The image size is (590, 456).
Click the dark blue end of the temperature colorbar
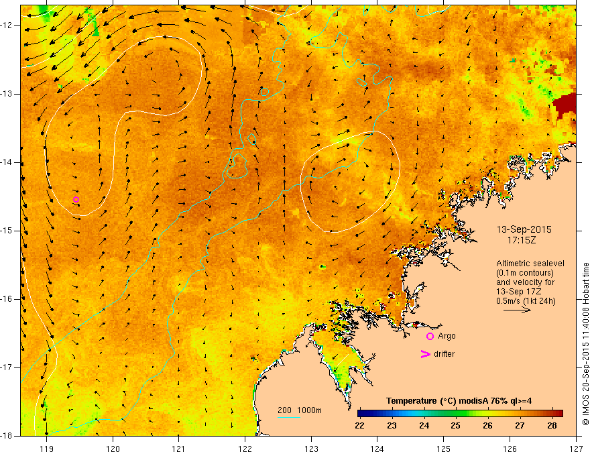tap(363, 413)
